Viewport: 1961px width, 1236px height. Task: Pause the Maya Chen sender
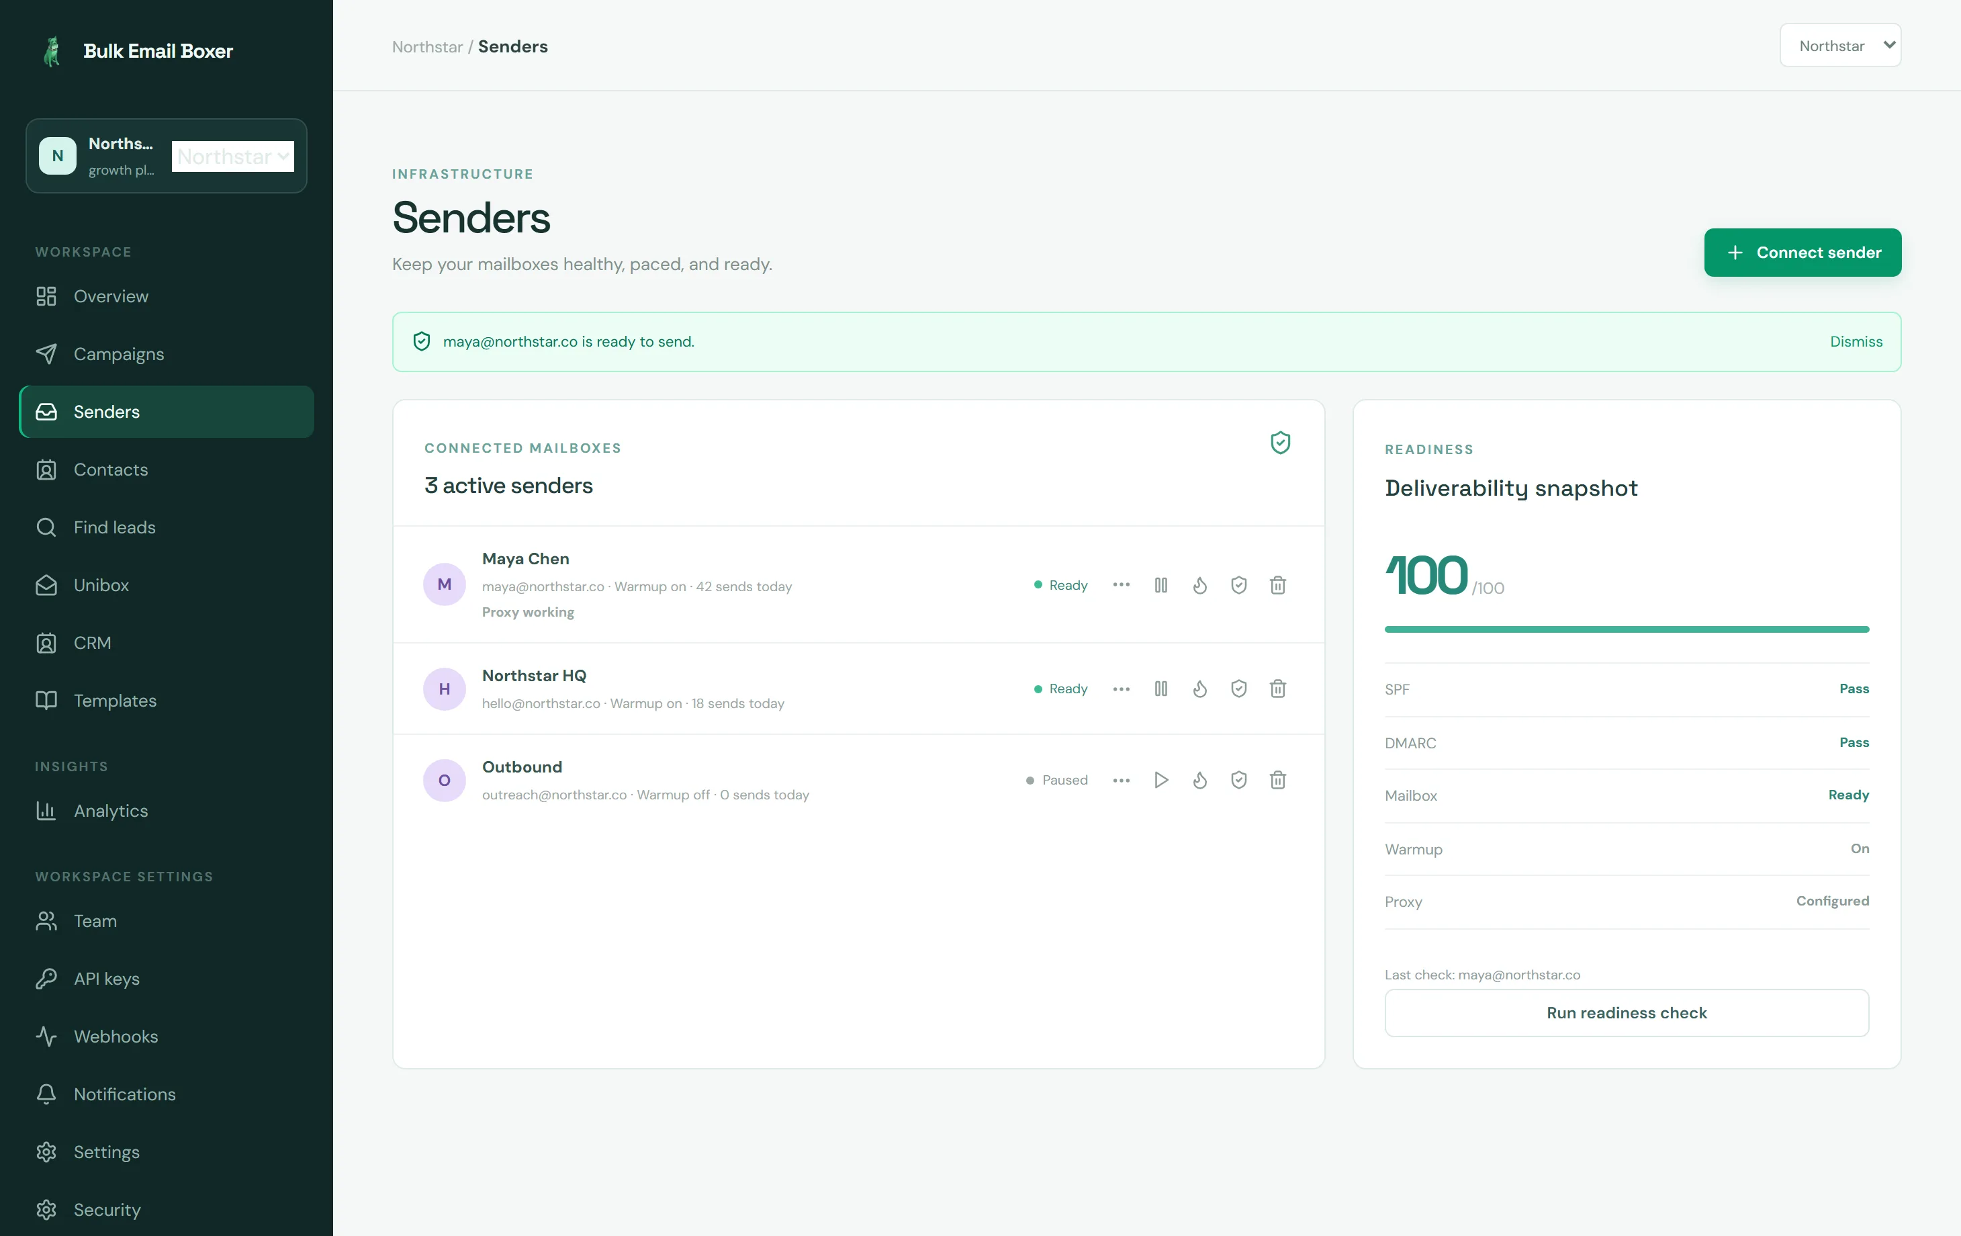1160,585
